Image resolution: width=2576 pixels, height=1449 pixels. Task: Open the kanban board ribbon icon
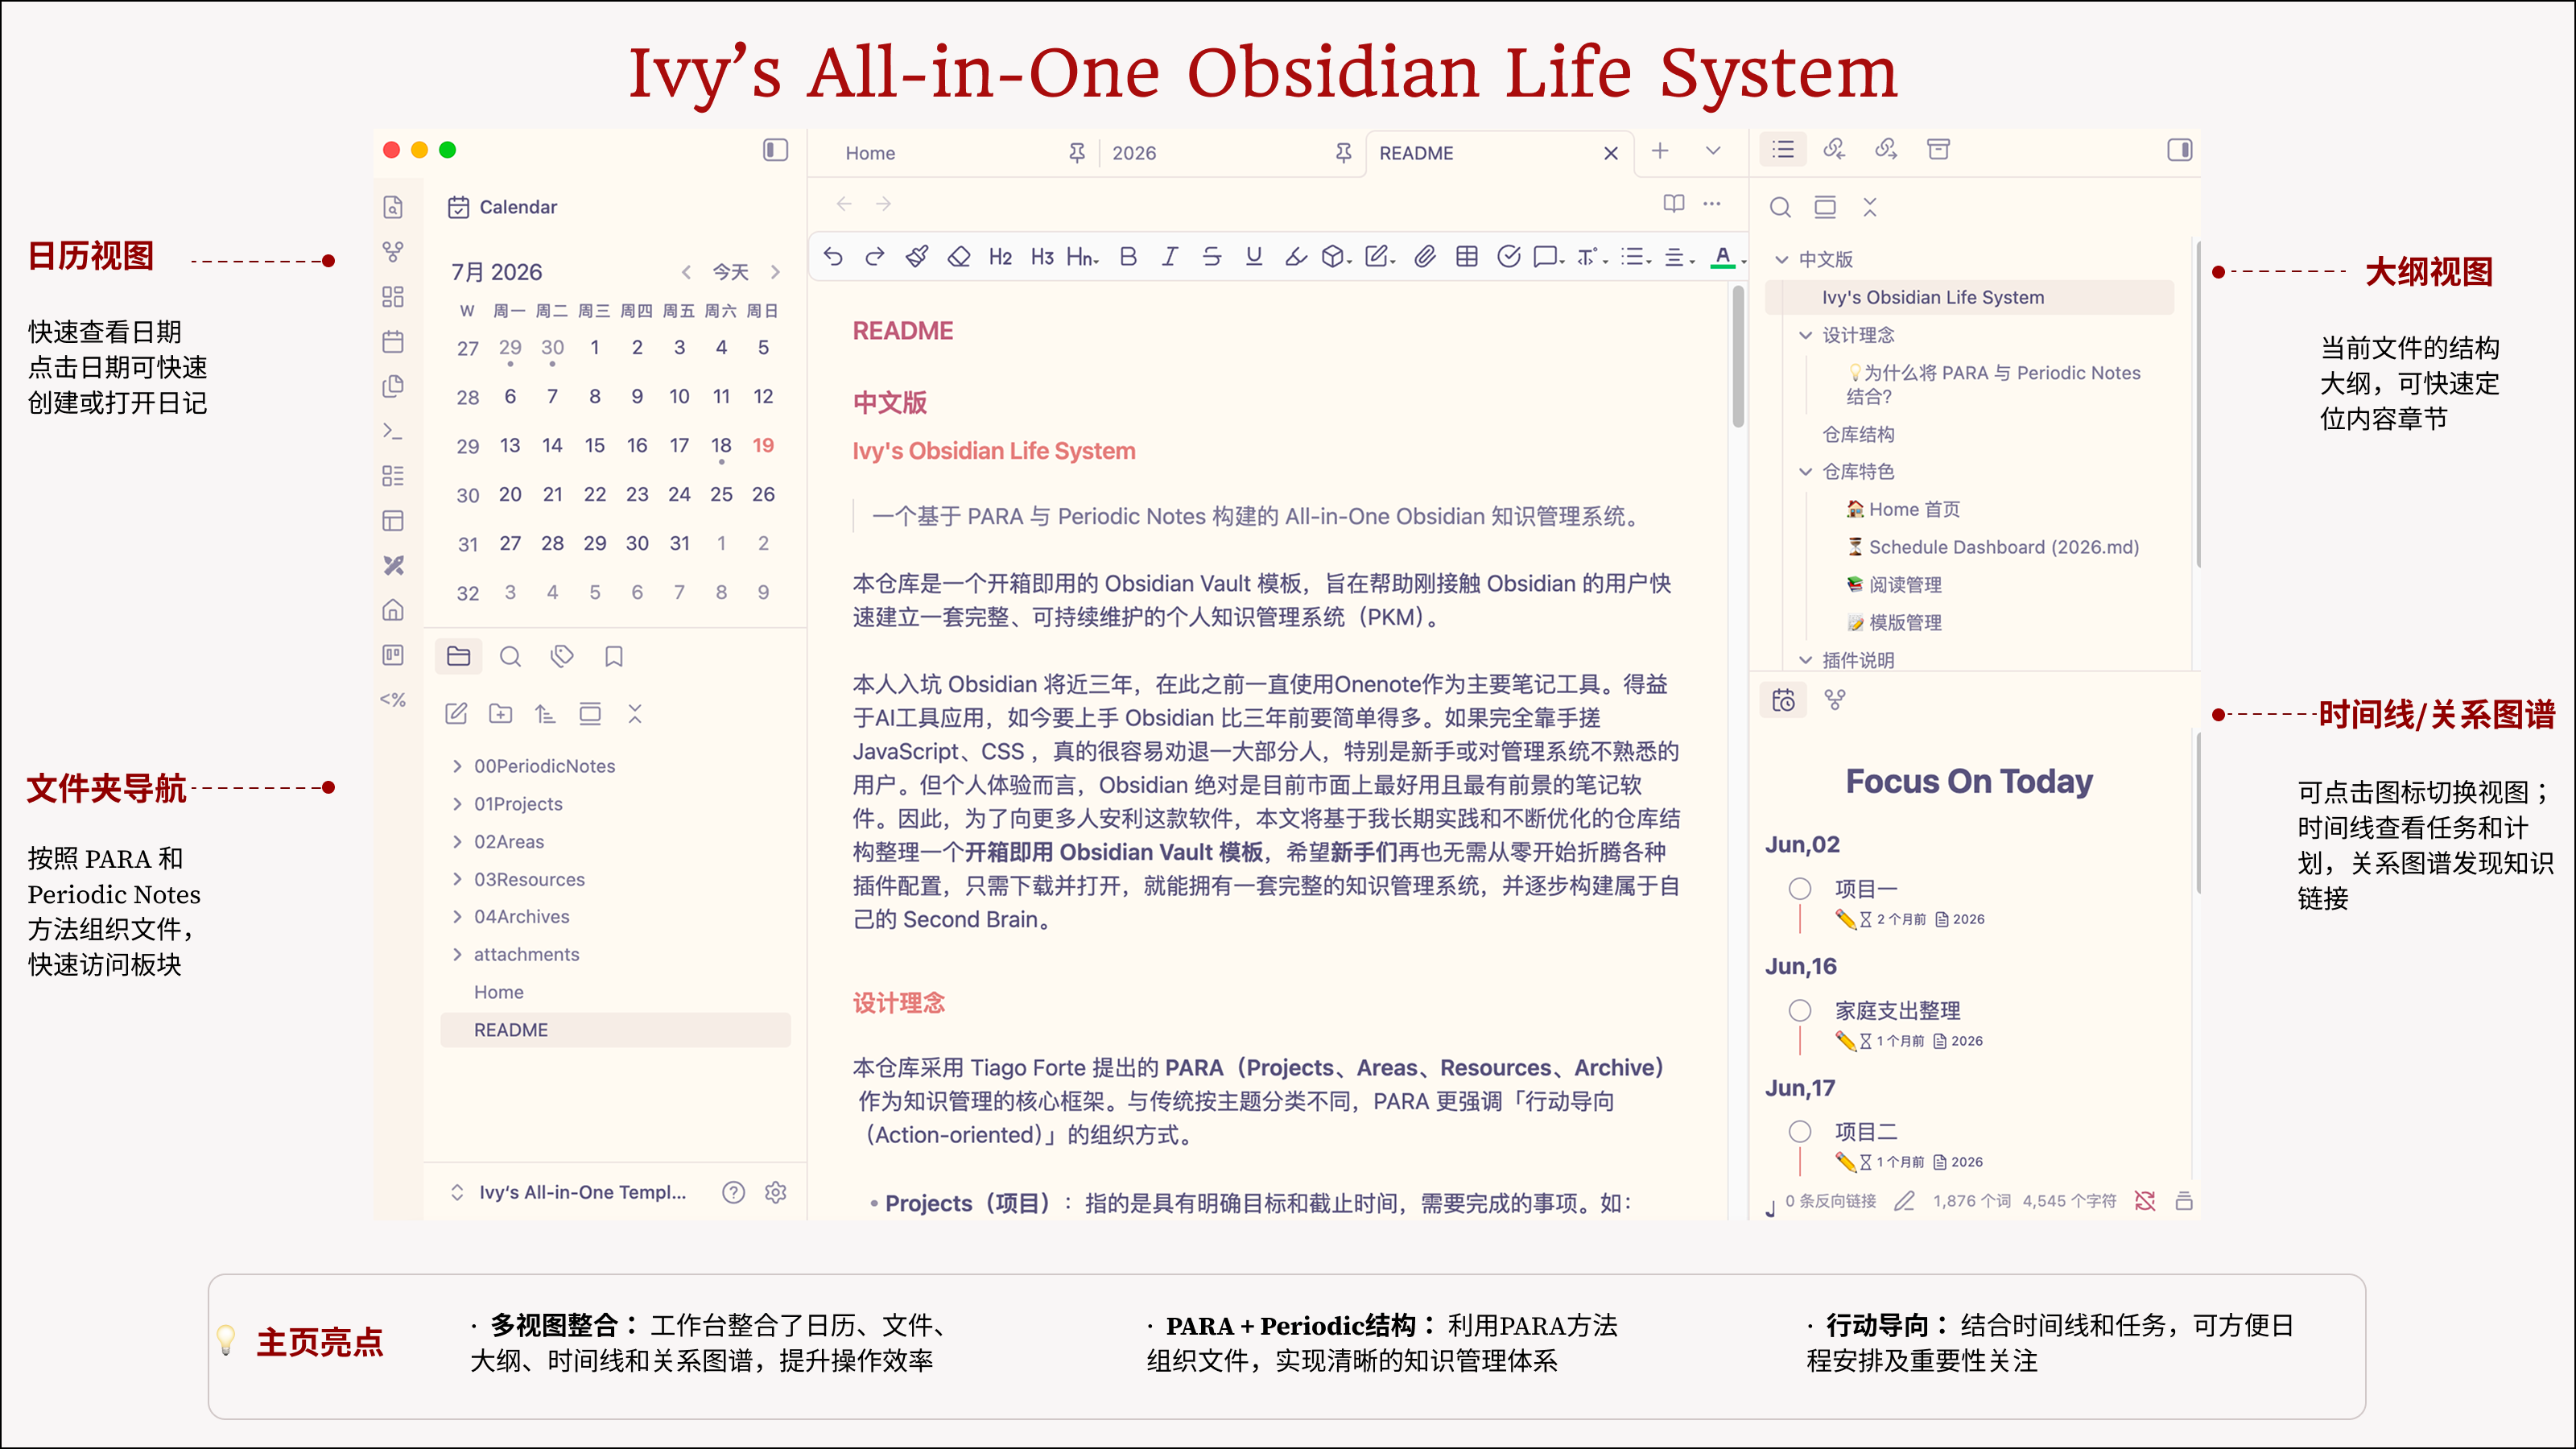click(393, 655)
